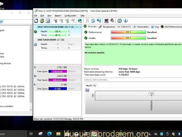Click the save icon above Health chart
This screenshot has height=137, width=182.
click(87, 90)
